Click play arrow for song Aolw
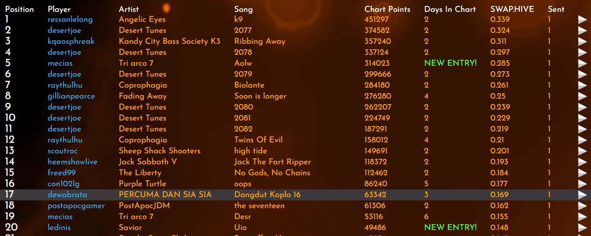This screenshot has height=236, width=591. [x=582, y=63]
